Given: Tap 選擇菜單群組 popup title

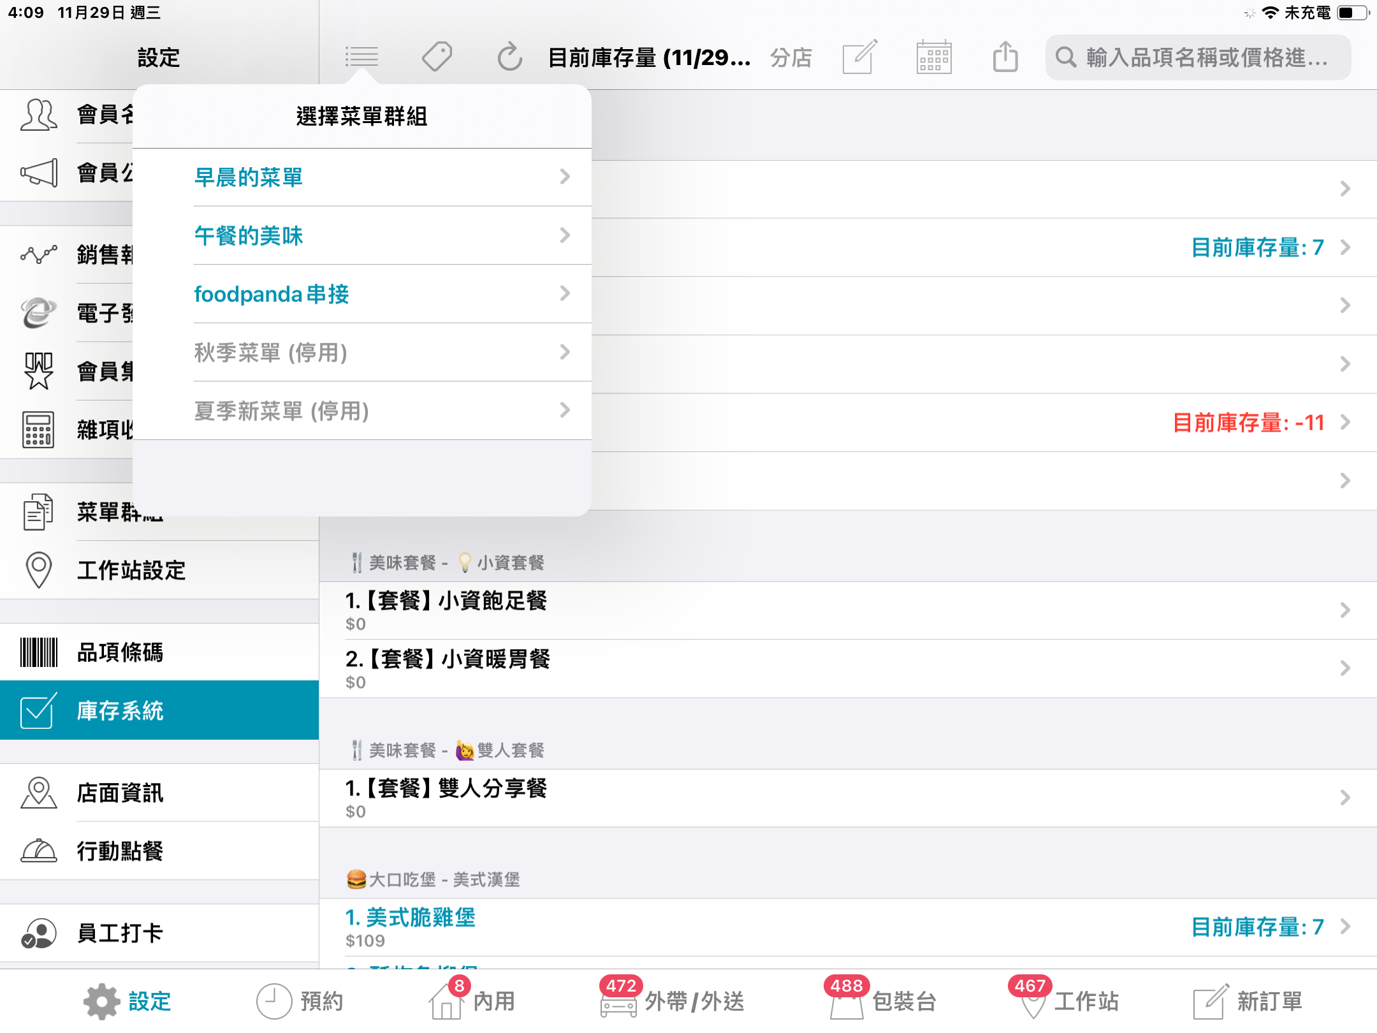Looking at the screenshot, I should [x=361, y=116].
